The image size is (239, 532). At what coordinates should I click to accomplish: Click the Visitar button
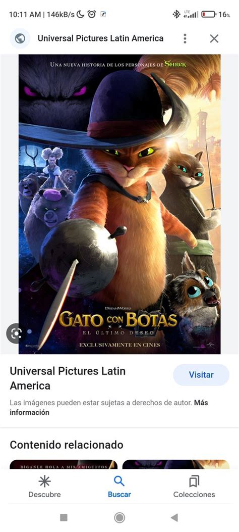[201, 375]
